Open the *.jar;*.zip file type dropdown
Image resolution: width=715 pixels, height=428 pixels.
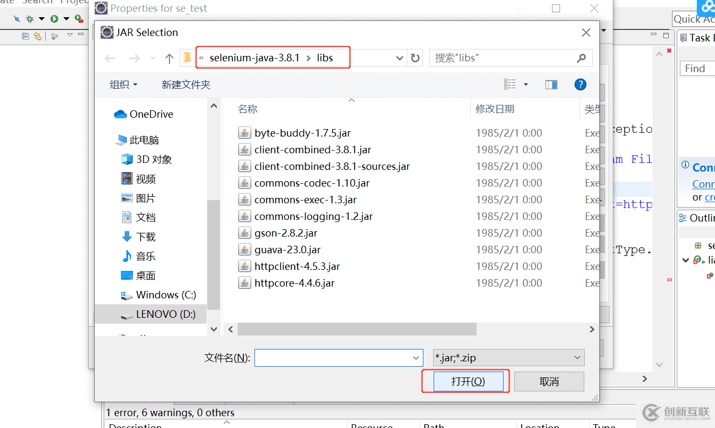[509, 358]
